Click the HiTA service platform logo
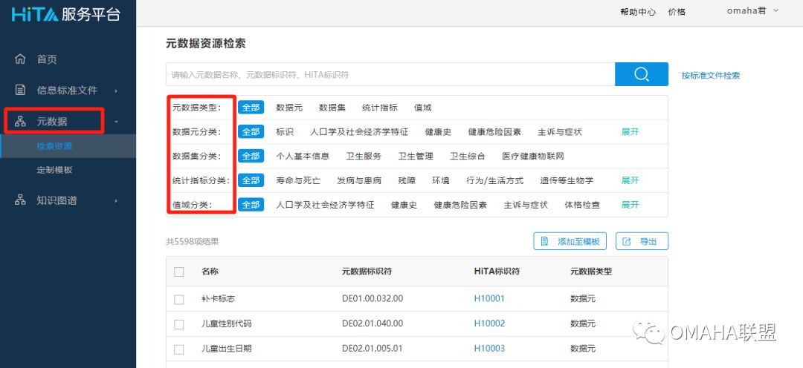 pyautogui.click(x=65, y=14)
